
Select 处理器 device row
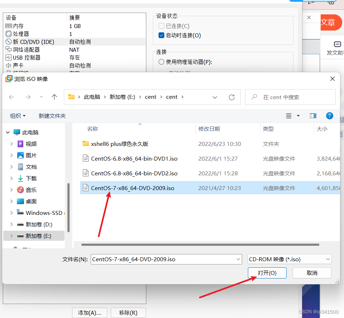75,34
